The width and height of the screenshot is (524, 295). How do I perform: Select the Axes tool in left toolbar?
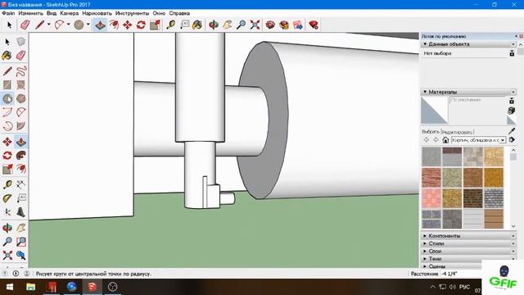point(7,212)
